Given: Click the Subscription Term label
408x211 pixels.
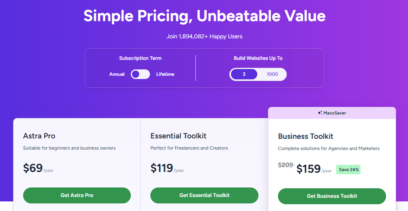Looking at the screenshot, I should point(140,58).
